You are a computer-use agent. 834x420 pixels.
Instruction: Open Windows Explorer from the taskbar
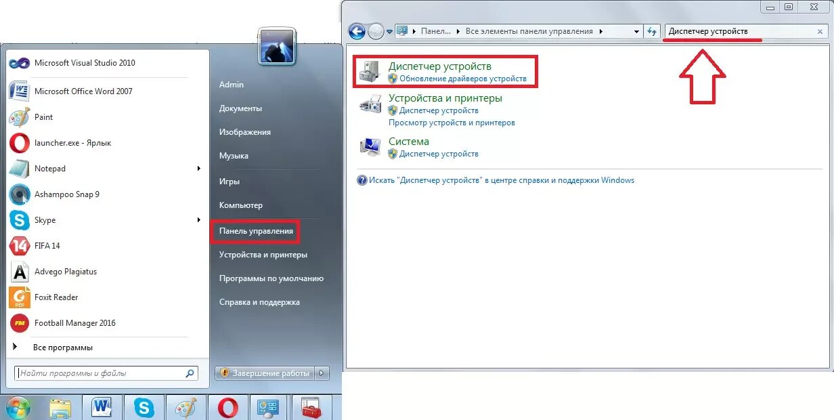(x=60, y=407)
